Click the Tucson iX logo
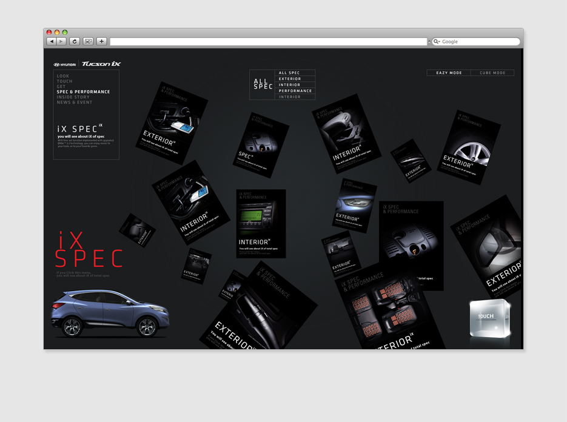Screen dimensions: 567x422 click(101, 64)
